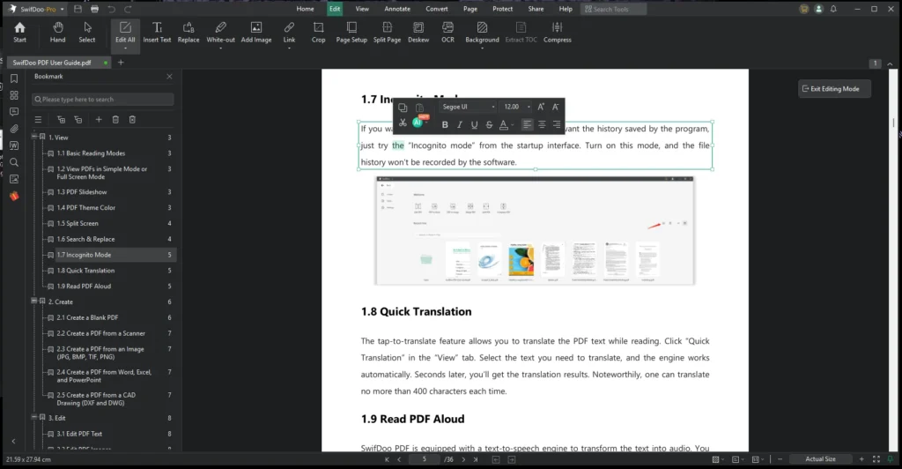Image resolution: width=902 pixels, height=469 pixels.
Task: Click the page number field
Action: pyautogui.click(x=424, y=459)
